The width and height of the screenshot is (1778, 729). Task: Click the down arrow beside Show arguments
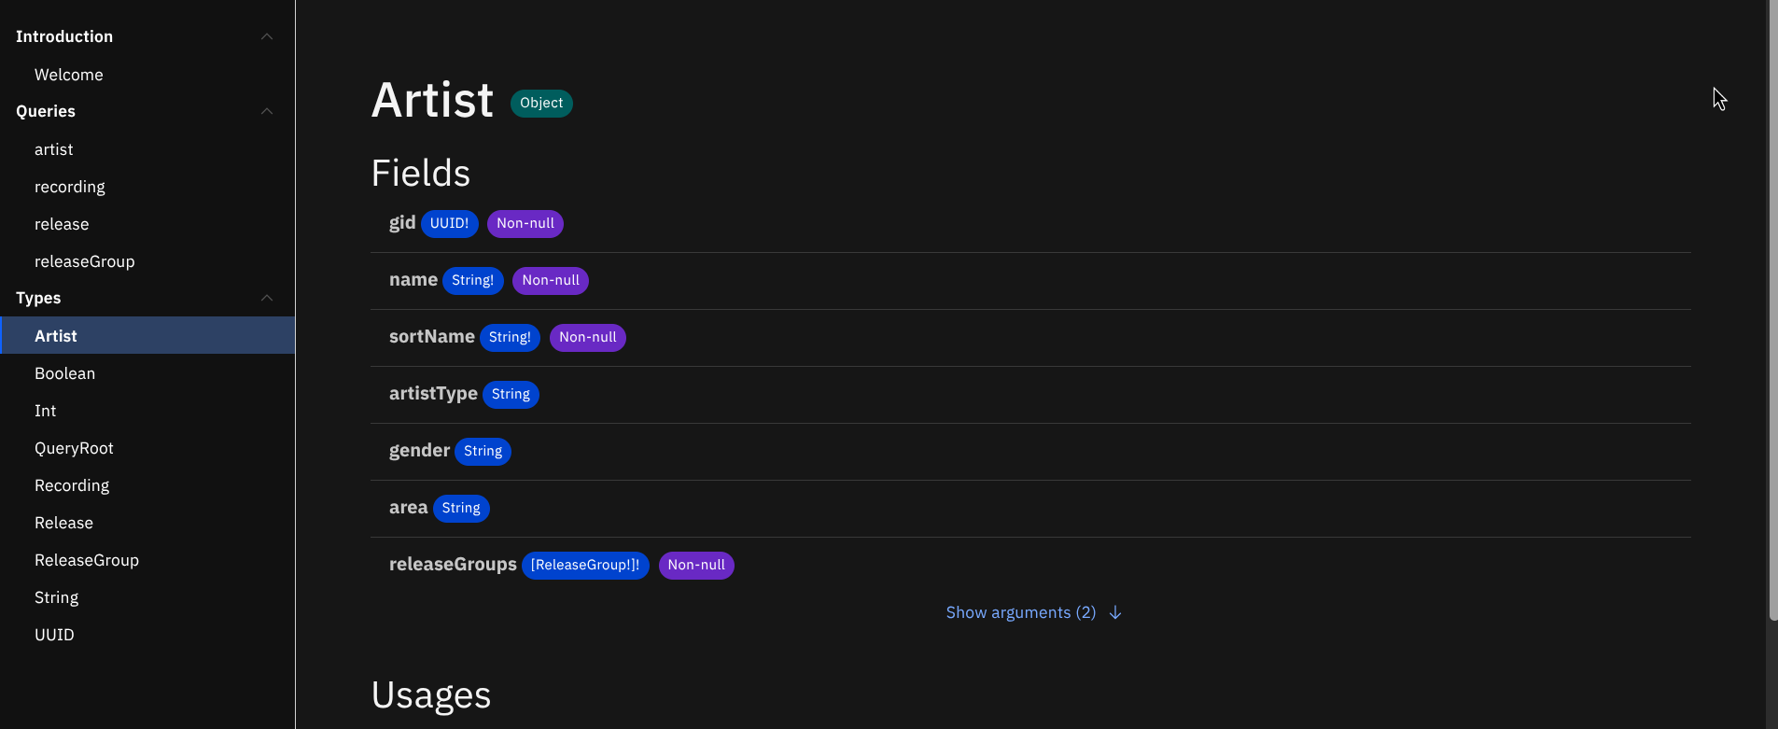(1115, 612)
